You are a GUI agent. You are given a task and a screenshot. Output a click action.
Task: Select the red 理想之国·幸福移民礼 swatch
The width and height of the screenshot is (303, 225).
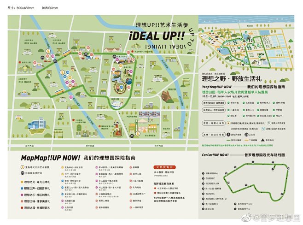click(21, 208)
